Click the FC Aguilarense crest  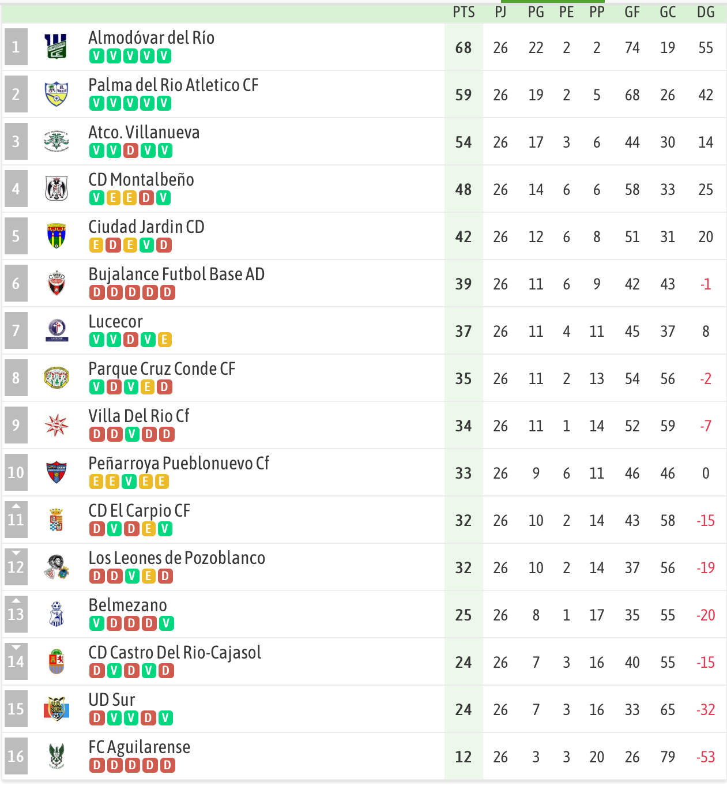coord(56,756)
